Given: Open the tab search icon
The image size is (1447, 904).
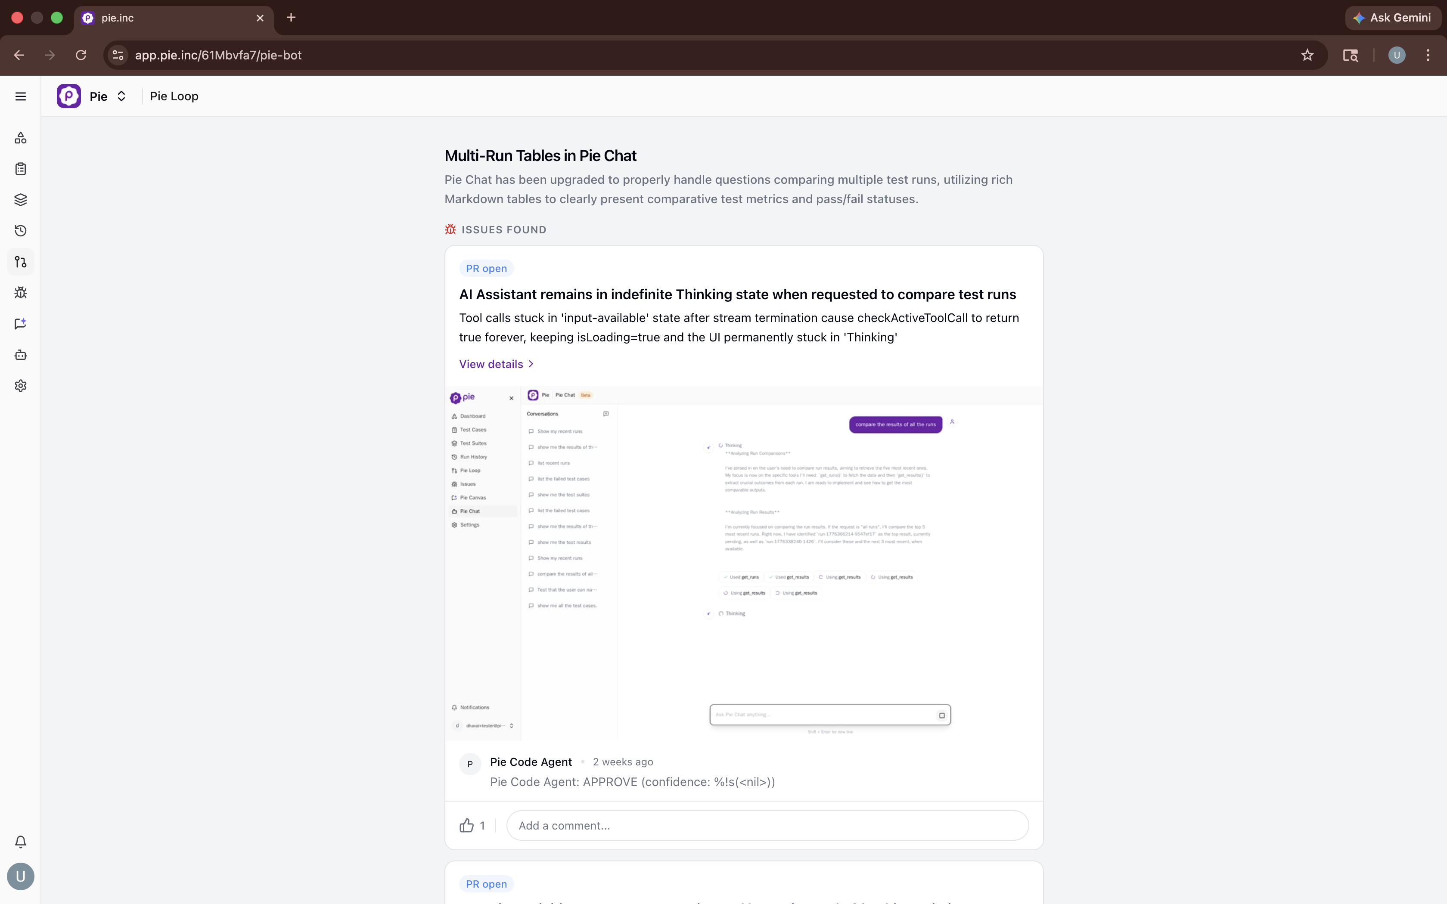Looking at the screenshot, I should click(x=1350, y=55).
